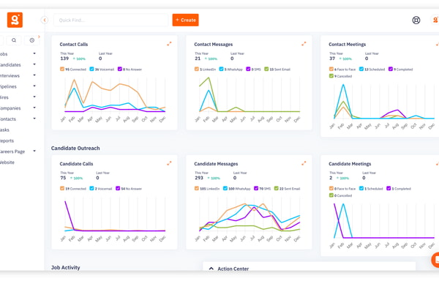
Task: Toggle WhatsApp checkbox in Contact Messages
Action: coord(221,69)
